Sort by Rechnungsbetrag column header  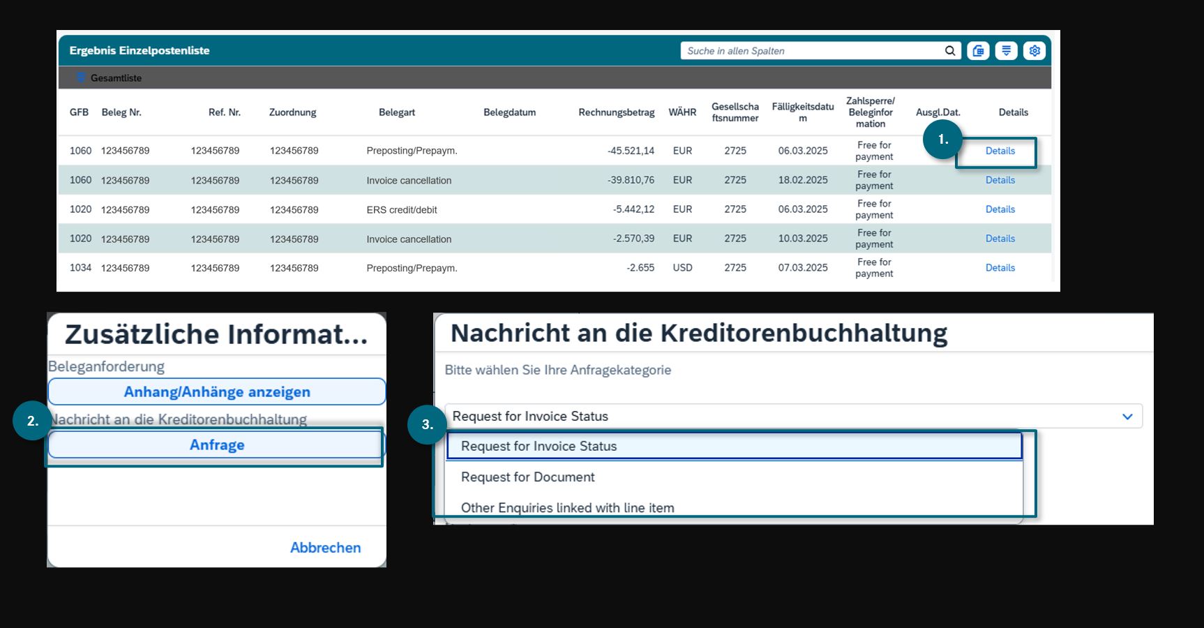pyautogui.click(x=616, y=112)
